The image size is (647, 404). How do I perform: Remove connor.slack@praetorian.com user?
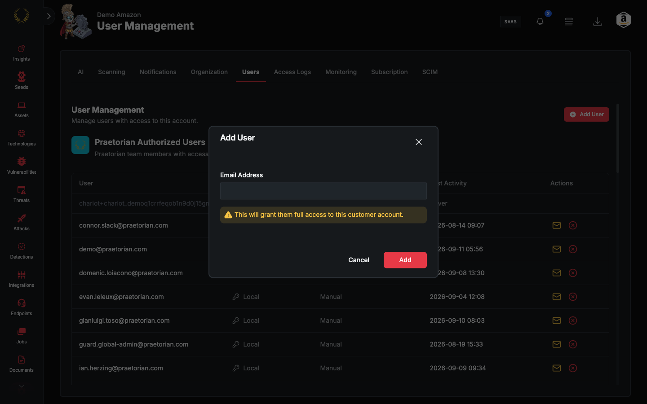click(x=573, y=225)
